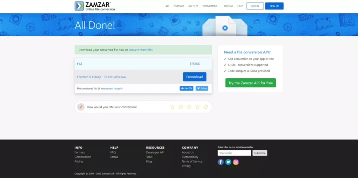This screenshot has width=358, height=178.
Task: Focus the Your email input field
Action: pyautogui.click(x=234, y=153)
